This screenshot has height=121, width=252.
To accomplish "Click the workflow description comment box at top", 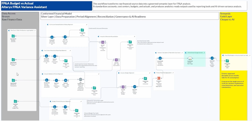I will 170,6.
